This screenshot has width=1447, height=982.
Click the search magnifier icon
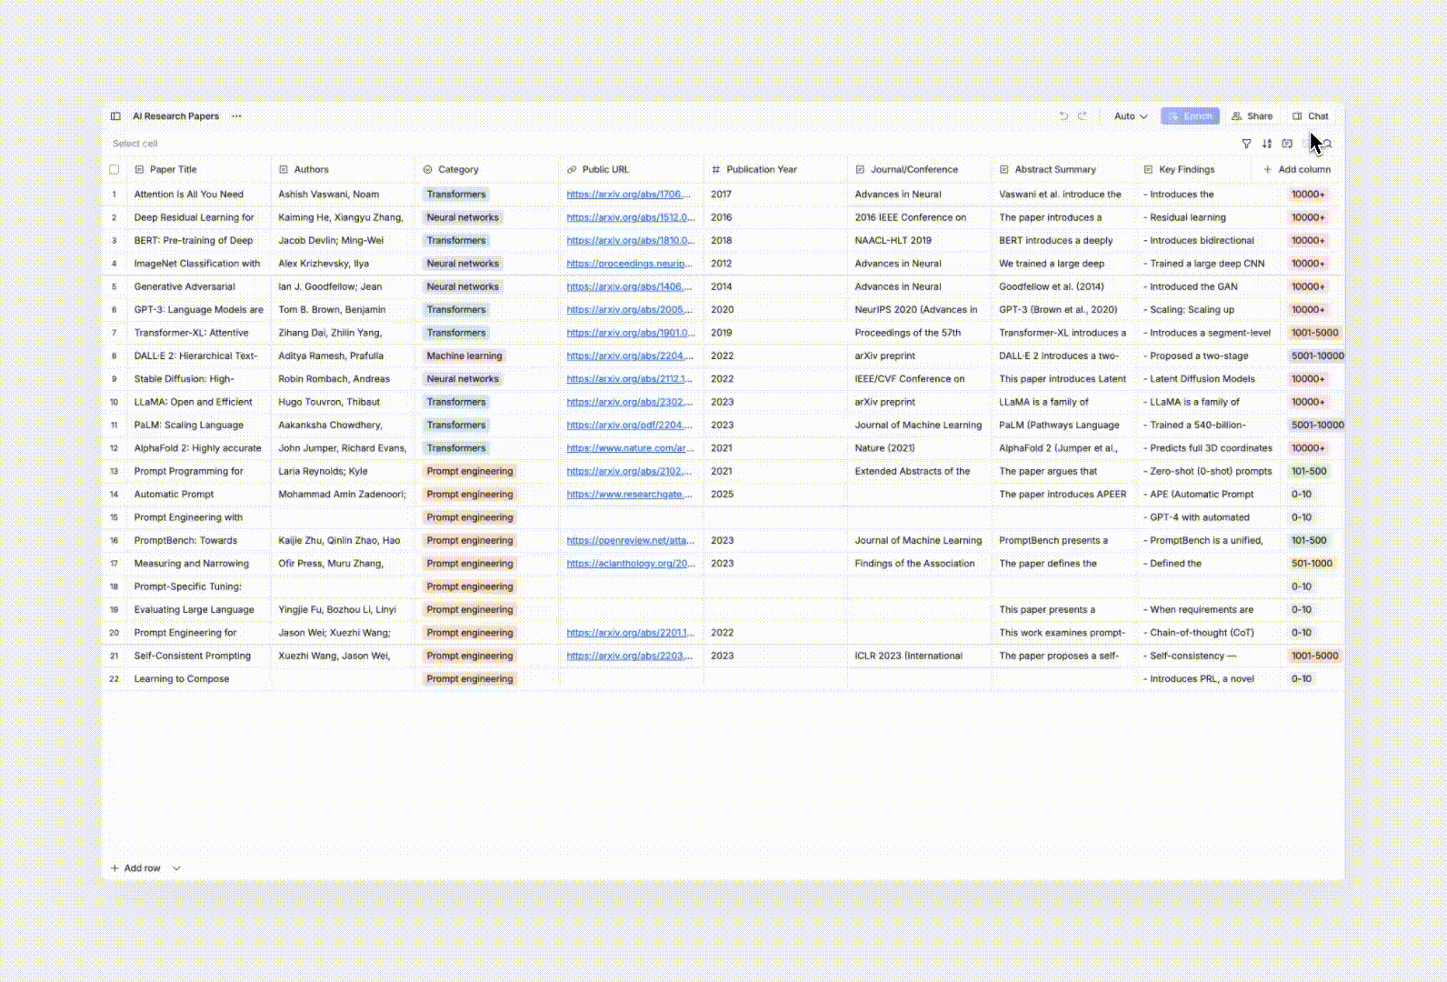point(1328,144)
